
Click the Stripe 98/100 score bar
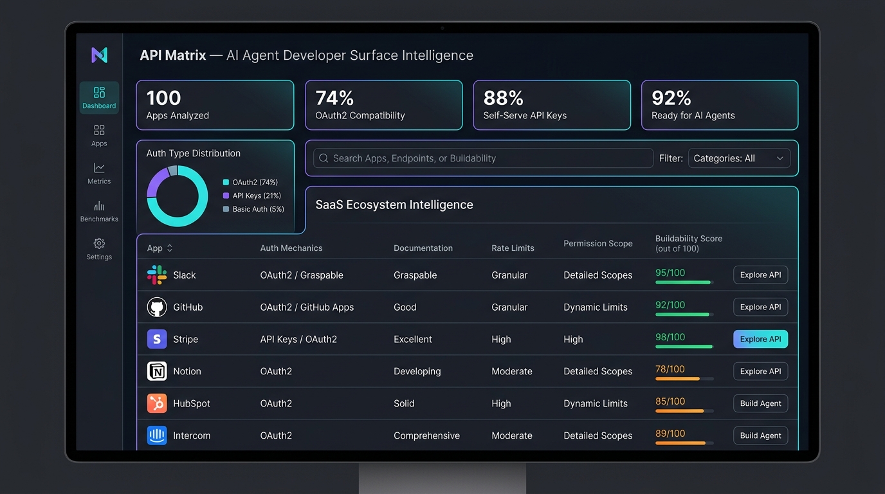[684, 347]
